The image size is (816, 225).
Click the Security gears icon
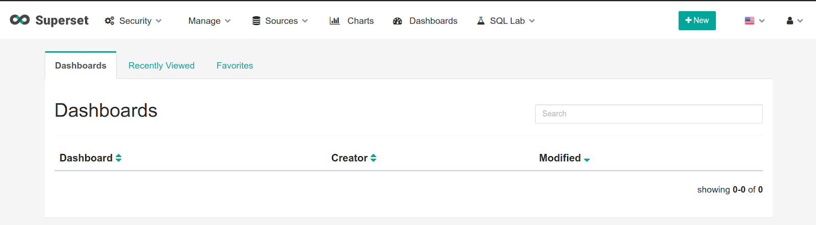109,21
